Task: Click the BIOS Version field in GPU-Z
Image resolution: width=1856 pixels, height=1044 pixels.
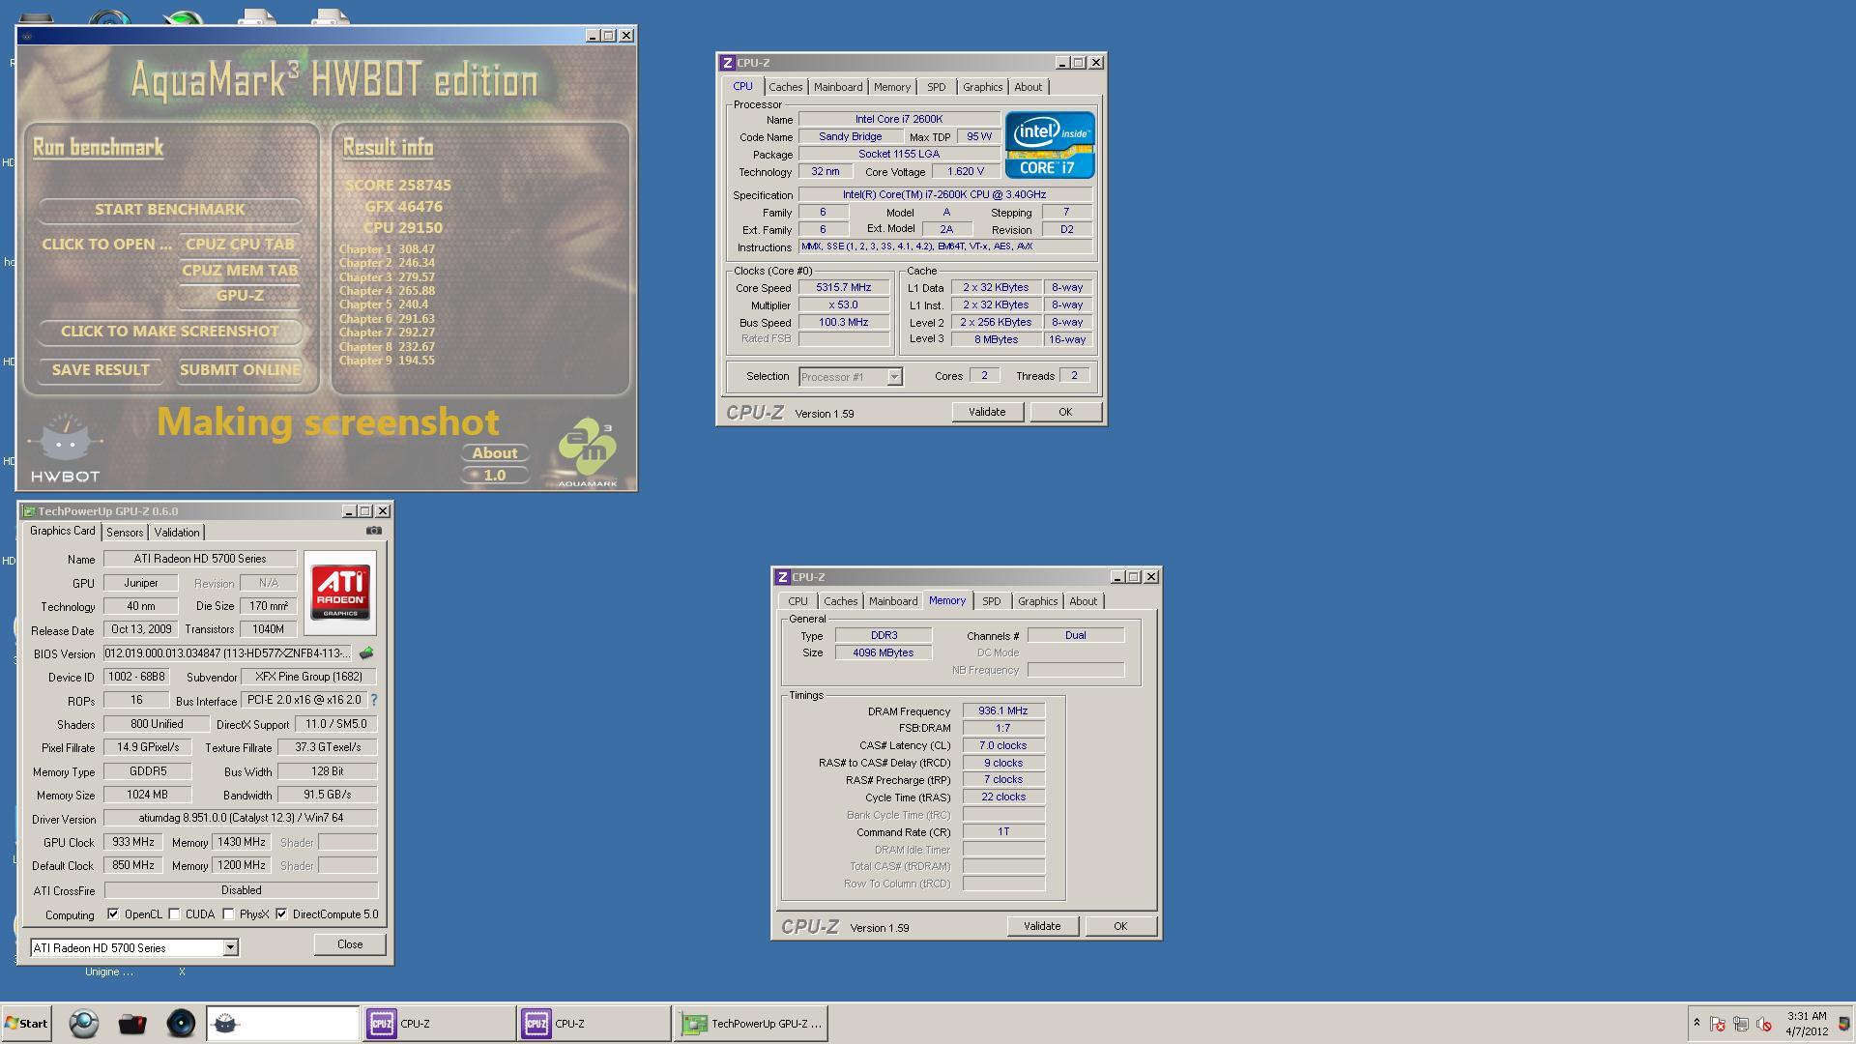Action: click(x=229, y=653)
